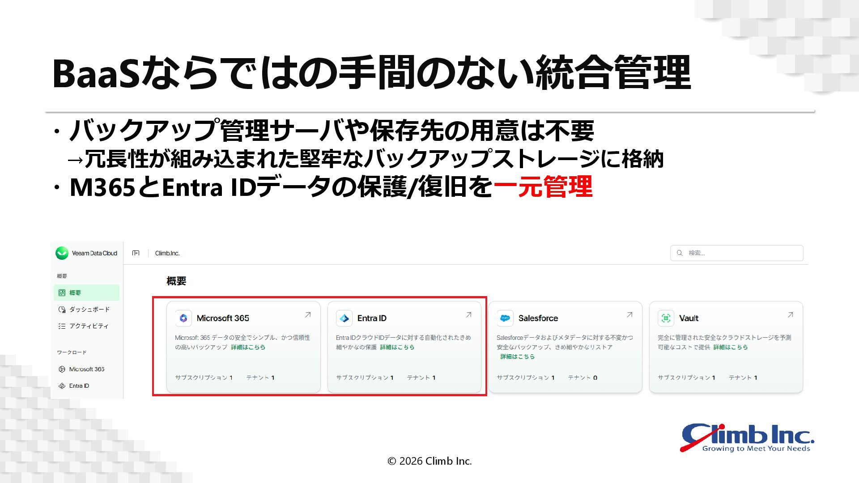Open Vault via its top-right arrow icon
Viewport: 859px width, 483px height.
coord(790,315)
